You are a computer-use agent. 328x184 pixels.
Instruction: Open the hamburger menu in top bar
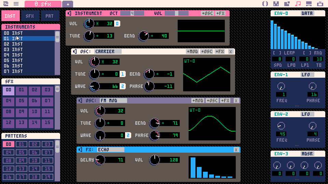16,4
